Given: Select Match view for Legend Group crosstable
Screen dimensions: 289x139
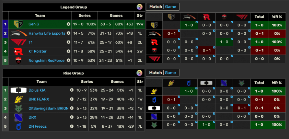Looking at the screenshot, I should coord(155,7).
